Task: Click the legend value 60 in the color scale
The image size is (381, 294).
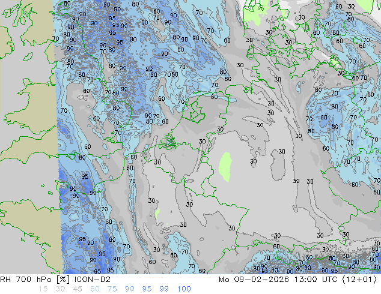Action: (x=95, y=289)
